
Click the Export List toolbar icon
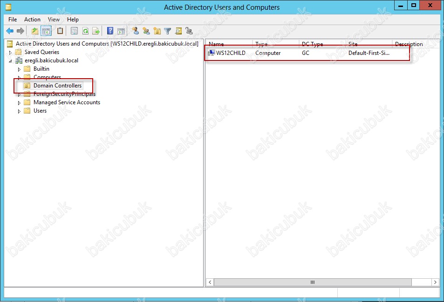96,31
